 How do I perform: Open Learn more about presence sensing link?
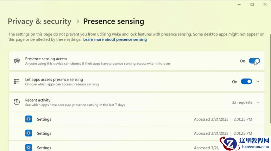tap(115, 40)
